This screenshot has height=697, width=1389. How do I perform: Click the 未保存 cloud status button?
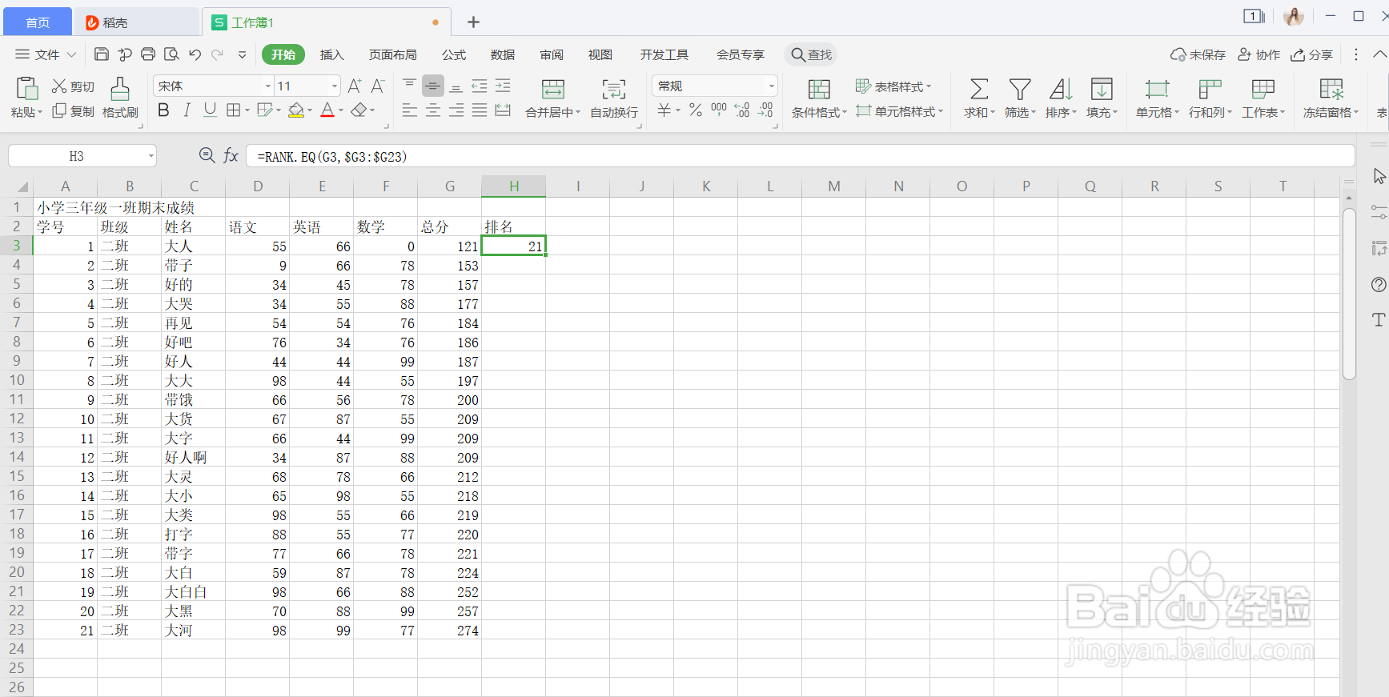coord(1198,54)
